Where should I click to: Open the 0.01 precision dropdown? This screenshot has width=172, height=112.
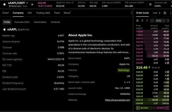point(160,21)
